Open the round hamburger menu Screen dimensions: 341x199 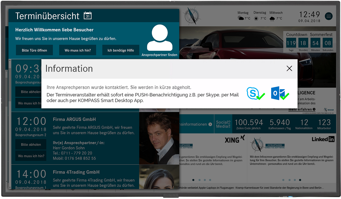coord(329,16)
